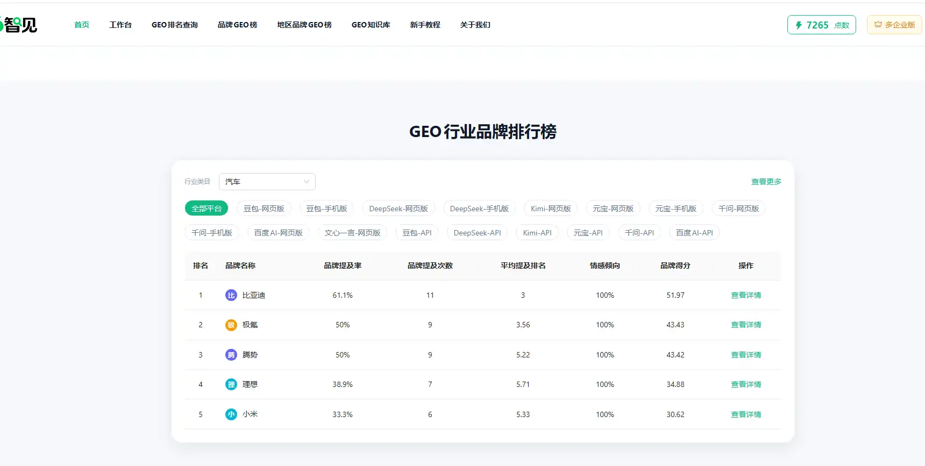Select the DeepSeek-网页版 platform filter

399,209
